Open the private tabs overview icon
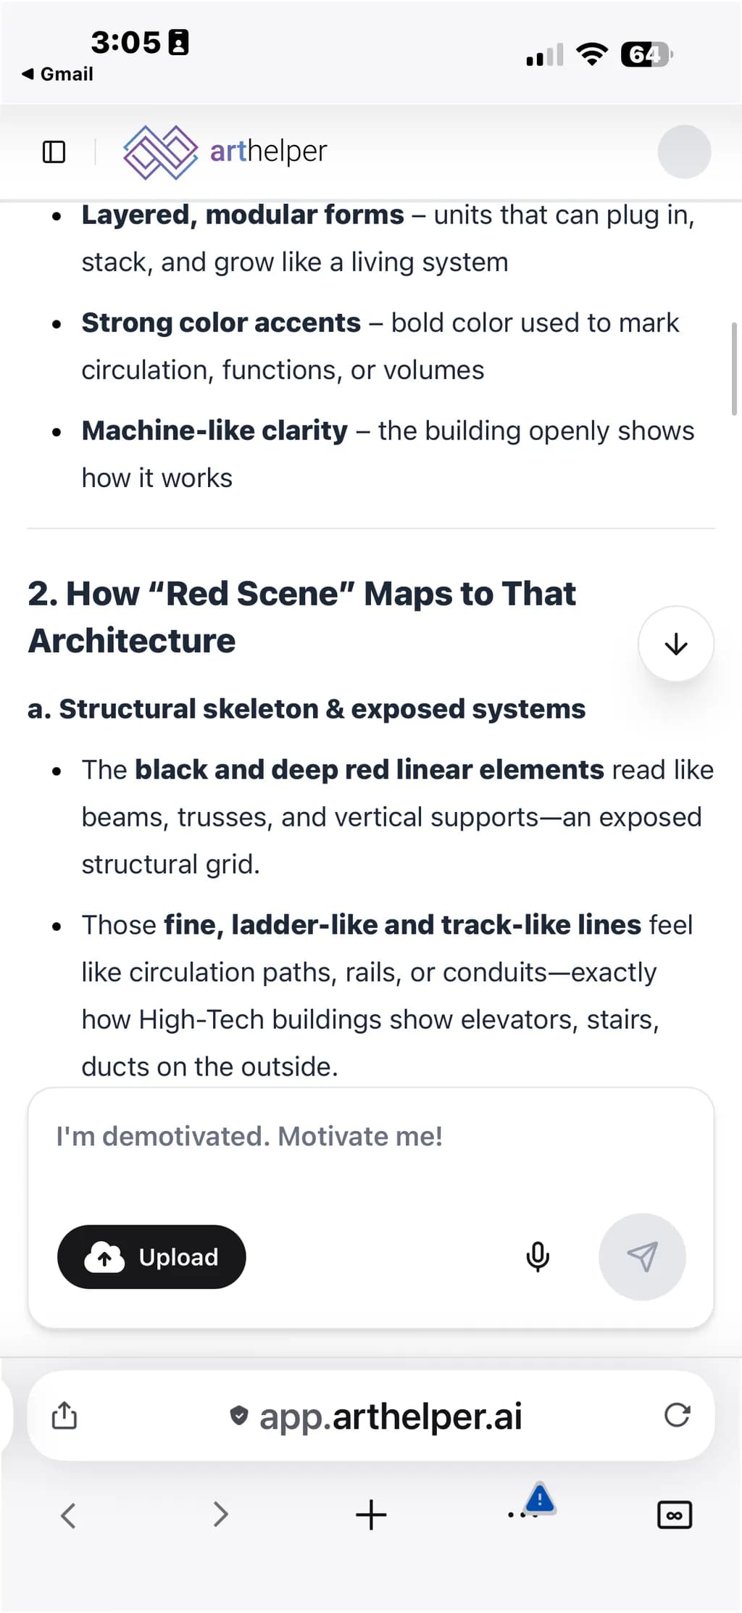The height and width of the screenshot is (1613, 742). 675,1514
